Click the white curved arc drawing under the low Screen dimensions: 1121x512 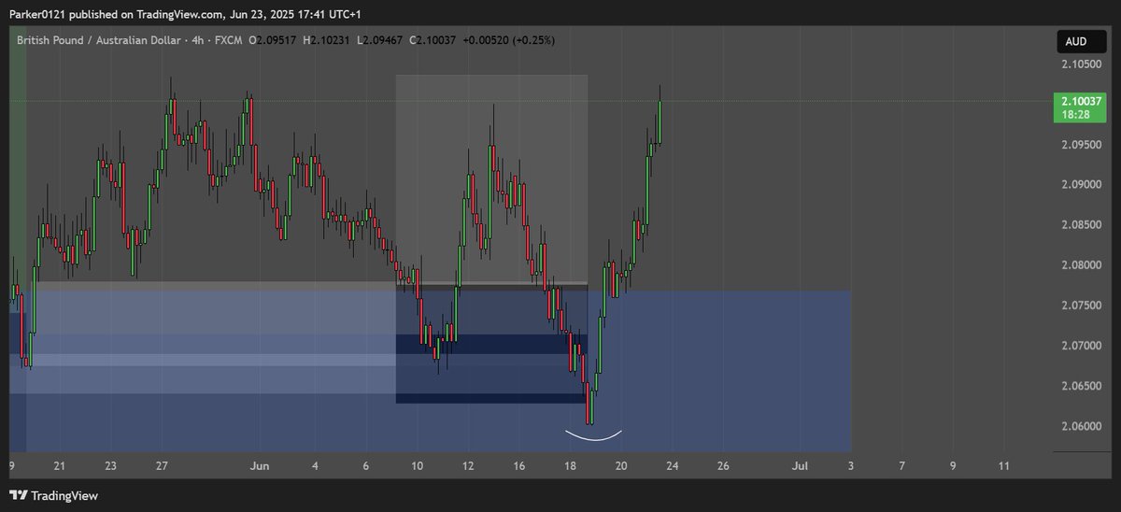click(x=593, y=434)
